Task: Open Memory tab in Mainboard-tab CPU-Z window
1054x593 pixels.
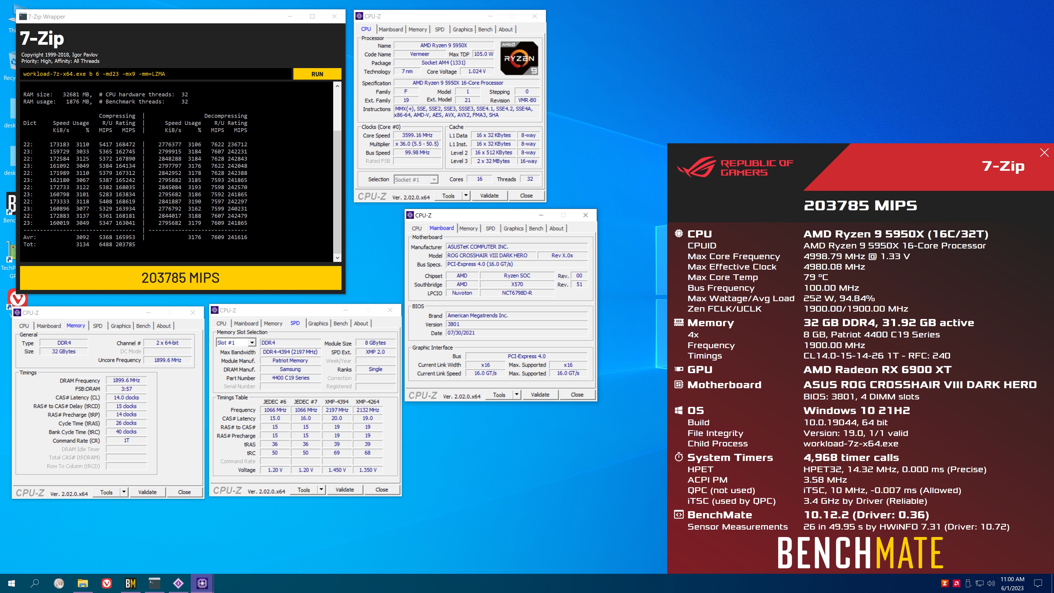Action: point(469,228)
